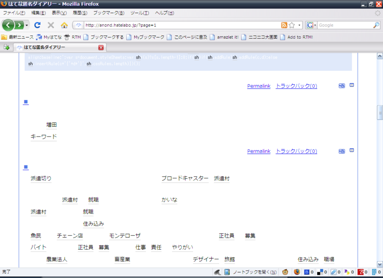
Task: Reload the page with the blue refresh icon
Action: click(x=37, y=25)
